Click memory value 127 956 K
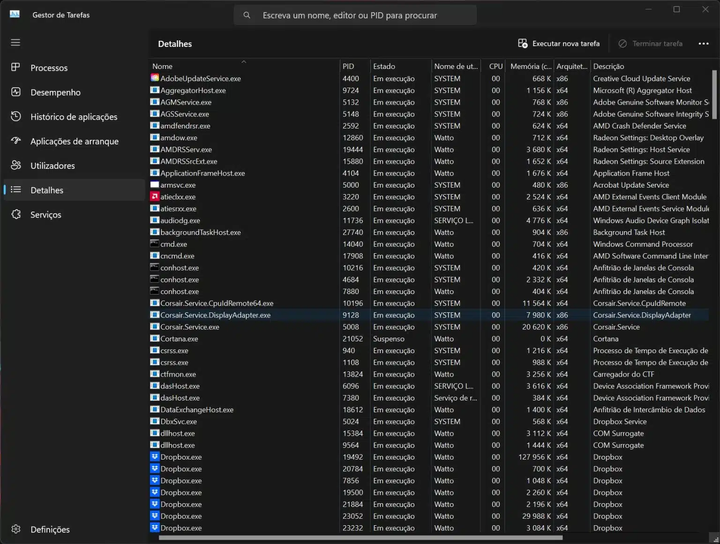 point(534,457)
